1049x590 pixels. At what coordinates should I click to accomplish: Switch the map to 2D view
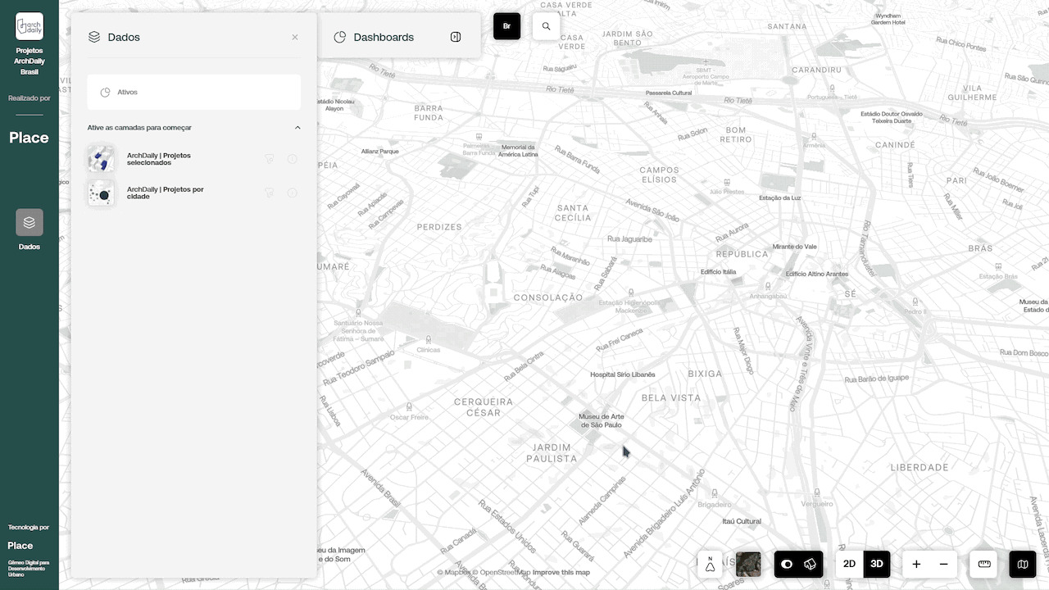[x=850, y=564]
